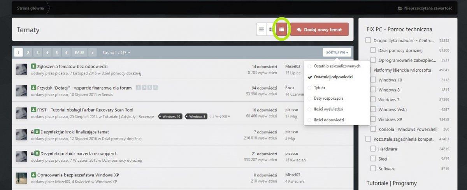Open picasso avatar on Przycisk Dotacji row
This screenshot has width=467, height=190.
(x=21, y=91)
